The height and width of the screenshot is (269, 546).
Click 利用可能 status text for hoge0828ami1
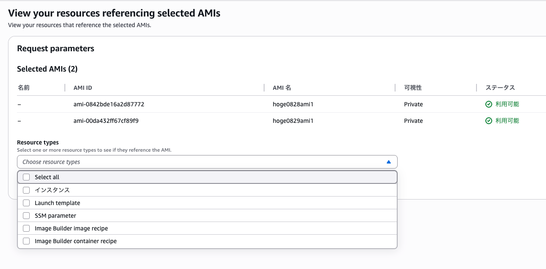(507, 104)
